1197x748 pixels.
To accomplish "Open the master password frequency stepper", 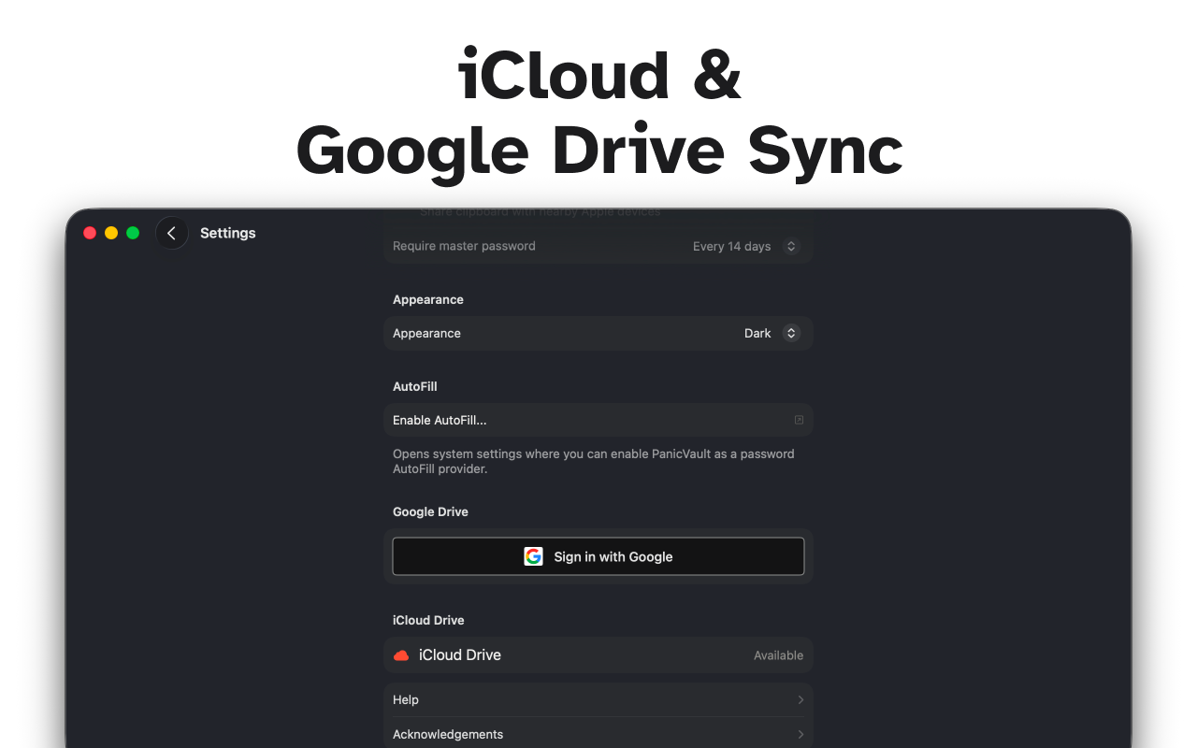I will 790,246.
